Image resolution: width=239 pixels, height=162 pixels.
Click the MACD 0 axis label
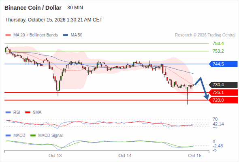coord(214,142)
